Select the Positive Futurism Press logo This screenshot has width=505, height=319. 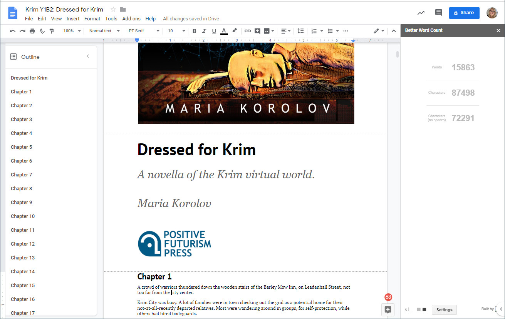(x=174, y=244)
